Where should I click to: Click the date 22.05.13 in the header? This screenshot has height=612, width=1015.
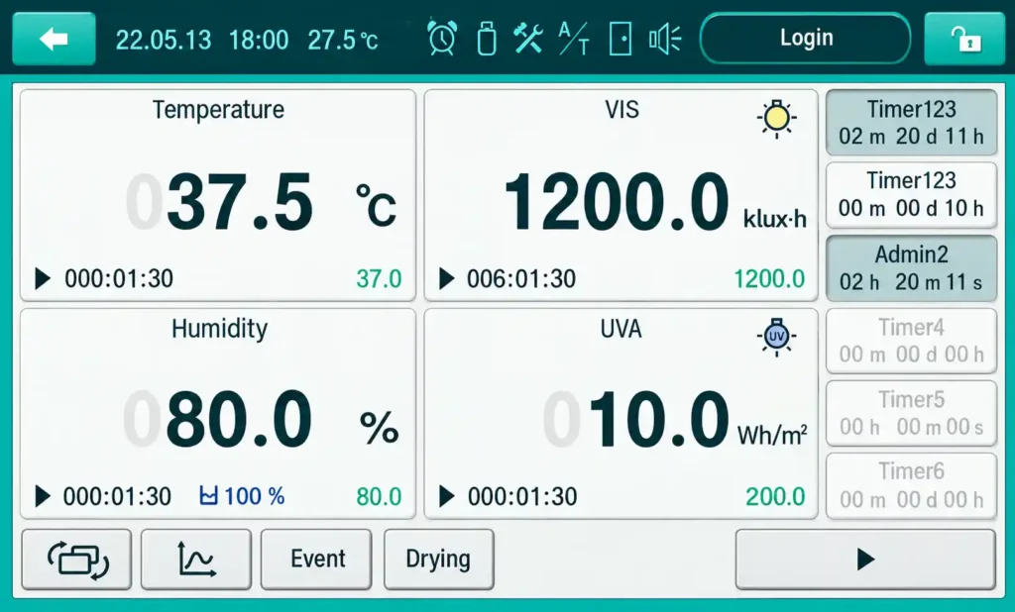164,41
